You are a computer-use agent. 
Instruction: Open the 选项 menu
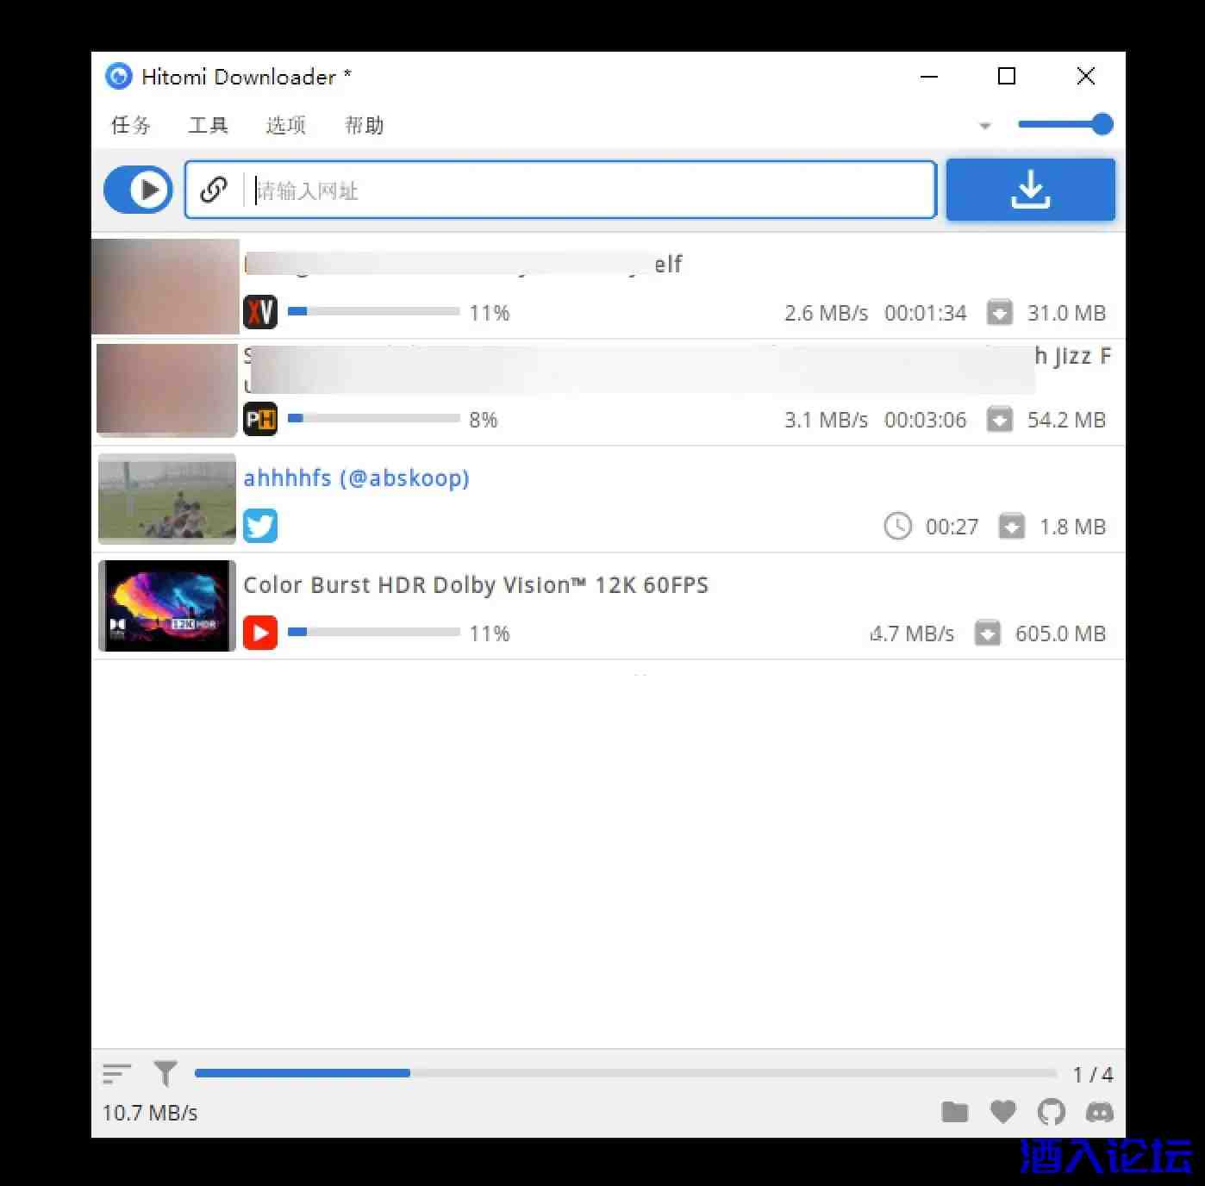click(x=285, y=126)
